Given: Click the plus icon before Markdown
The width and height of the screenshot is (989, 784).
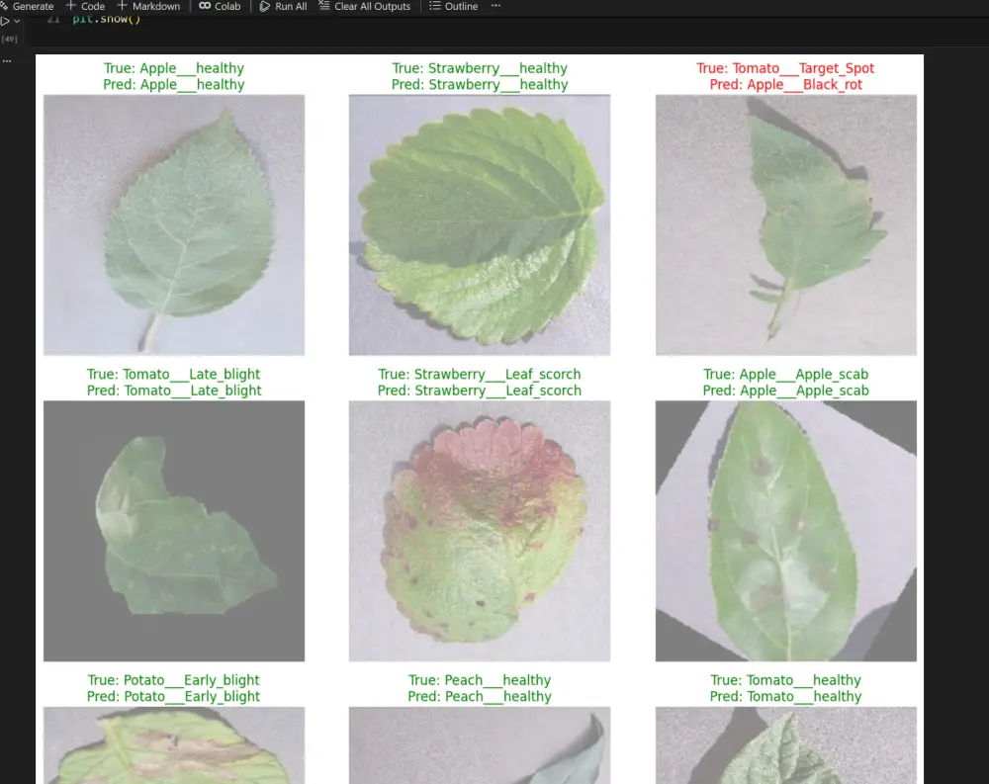Looking at the screenshot, I should point(123,6).
